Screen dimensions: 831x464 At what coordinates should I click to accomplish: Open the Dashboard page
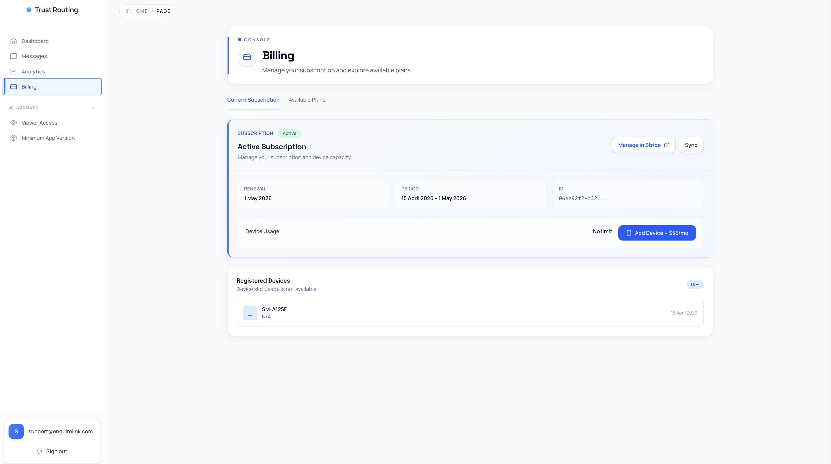(52, 41)
